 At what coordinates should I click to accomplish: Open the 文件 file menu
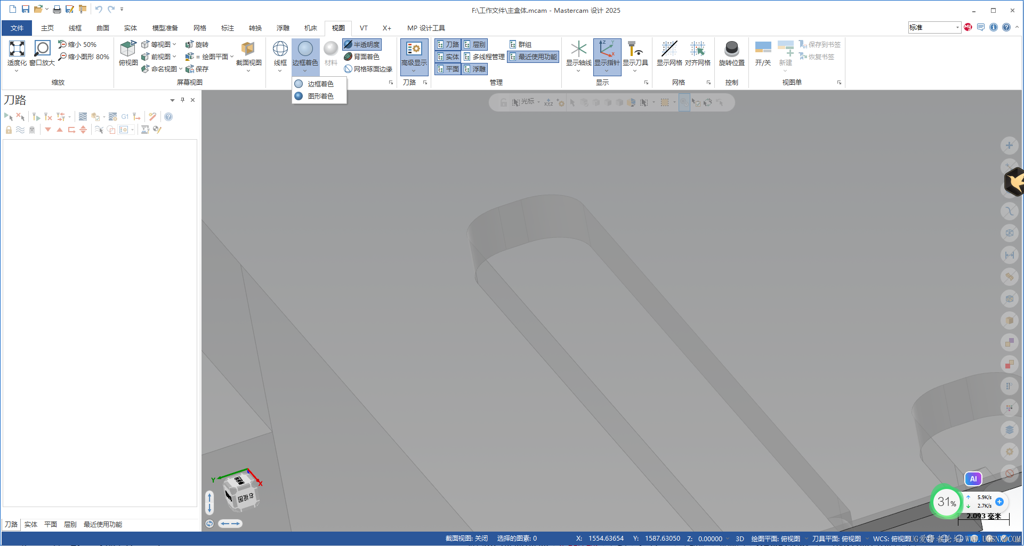(x=17, y=28)
